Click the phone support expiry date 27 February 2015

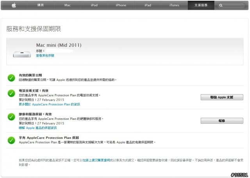click(x=50, y=100)
